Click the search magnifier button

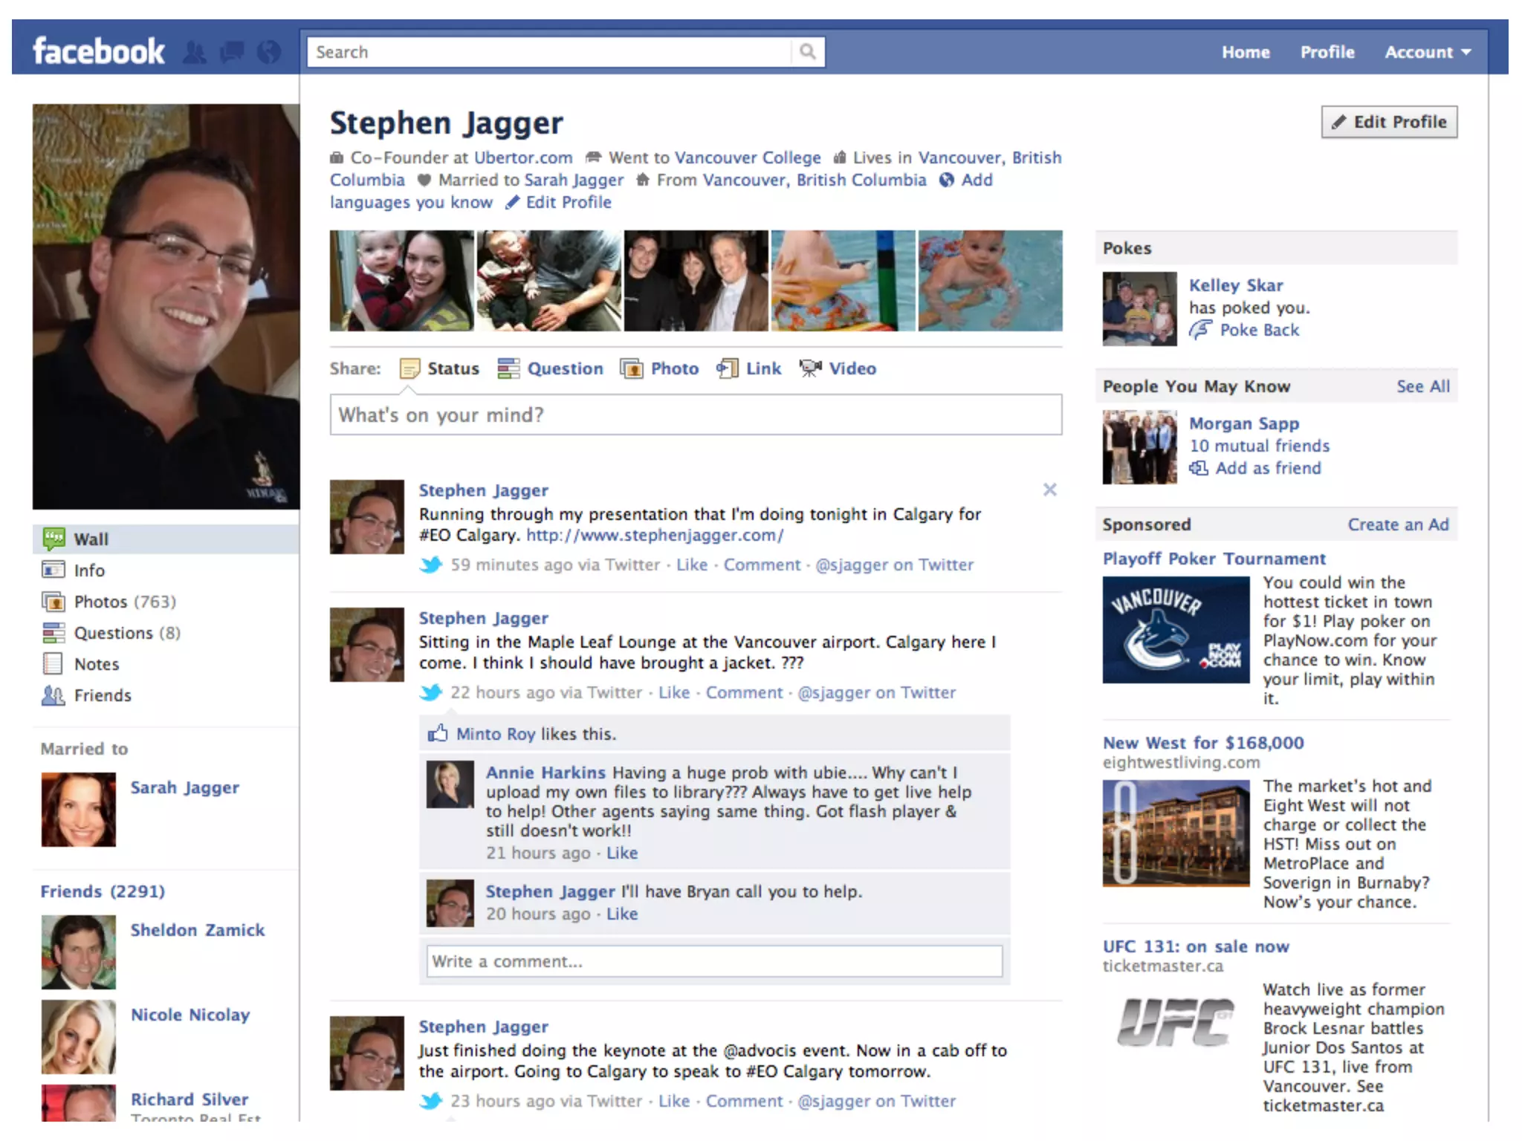point(808,52)
